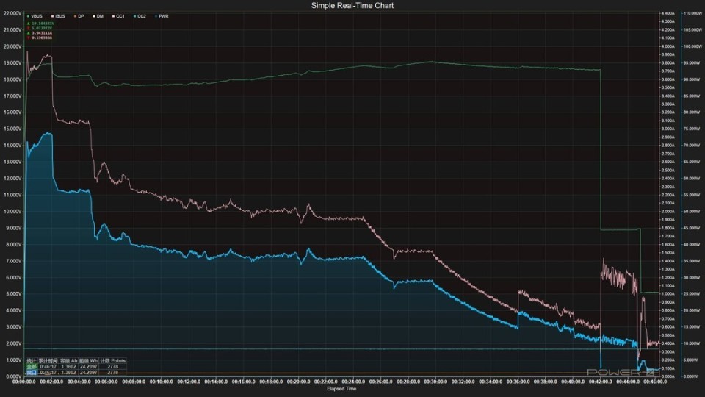Click the 统计 statistics table header
705x397 pixels.
click(32, 361)
